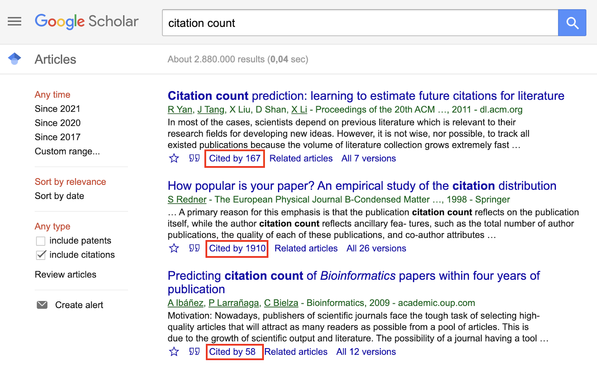Open How popular is your paper title
This screenshot has width=597, height=369.
pyautogui.click(x=362, y=186)
